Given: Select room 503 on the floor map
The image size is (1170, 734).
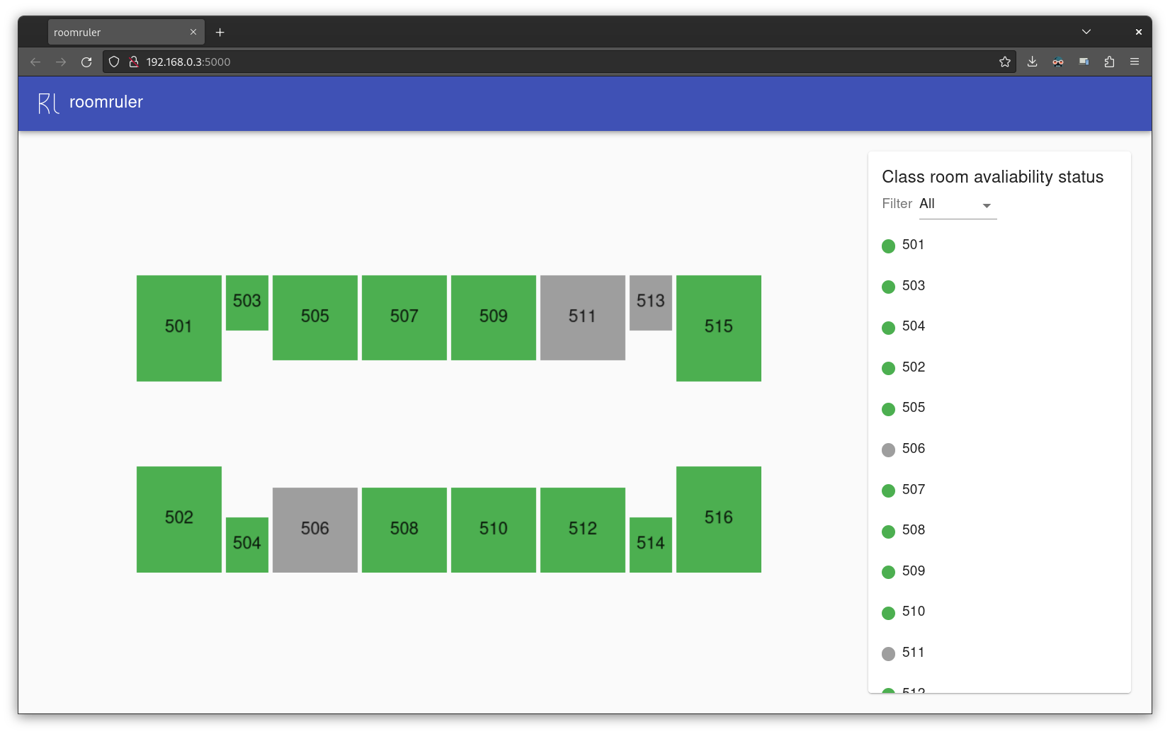Looking at the screenshot, I should pyautogui.click(x=247, y=303).
